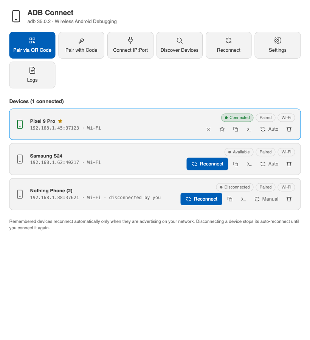
Task: Toggle Manual reconnect mode for Nothing Phone (2)
Action: pyautogui.click(x=266, y=199)
